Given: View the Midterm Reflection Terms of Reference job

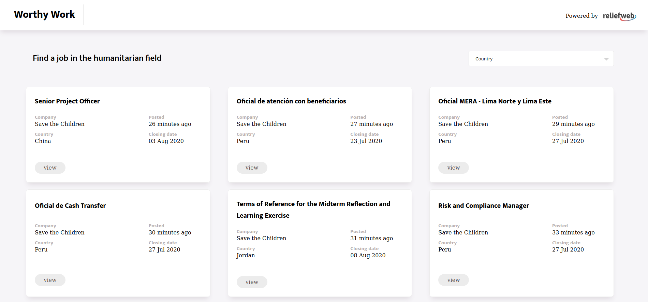Looking at the screenshot, I should pyautogui.click(x=252, y=282).
